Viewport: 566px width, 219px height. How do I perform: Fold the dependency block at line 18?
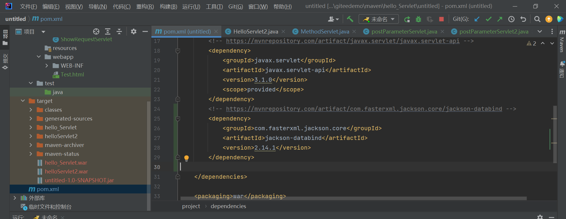click(178, 51)
